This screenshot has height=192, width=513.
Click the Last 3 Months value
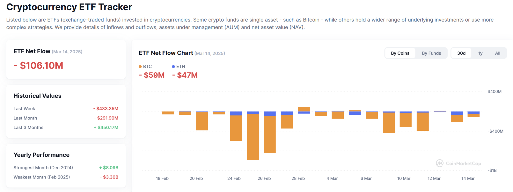(106, 127)
